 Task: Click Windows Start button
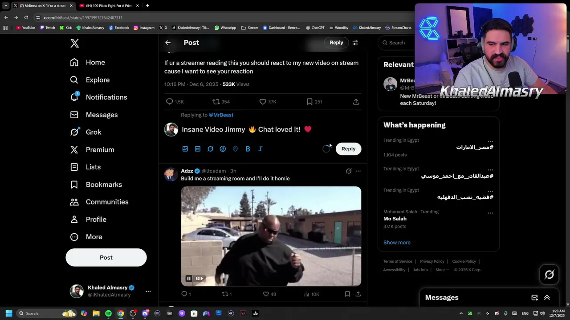pos(8,314)
